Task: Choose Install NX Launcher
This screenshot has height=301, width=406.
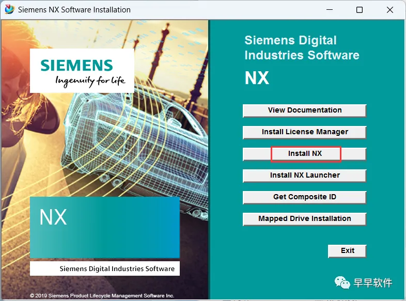Action: (305, 176)
